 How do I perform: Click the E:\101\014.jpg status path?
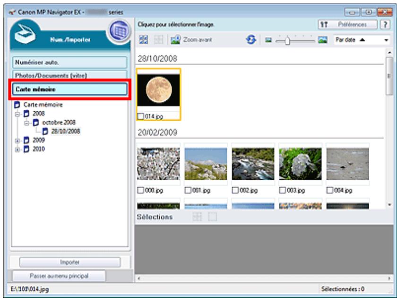click(30, 289)
